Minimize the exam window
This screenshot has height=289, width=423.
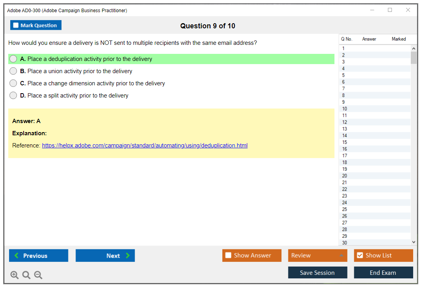pos(372,10)
